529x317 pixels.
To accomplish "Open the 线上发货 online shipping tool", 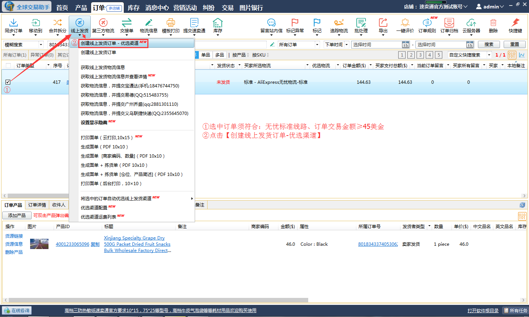I will tap(80, 26).
